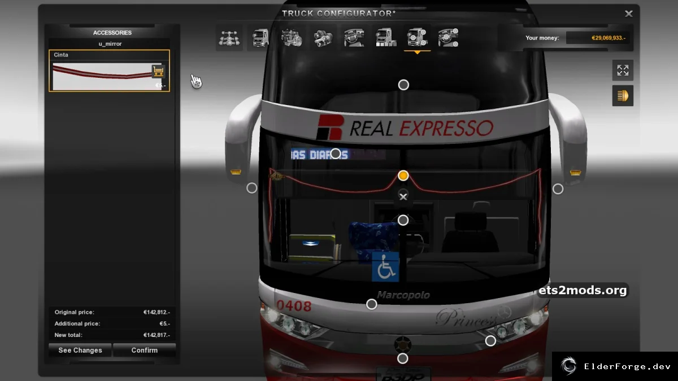678x381 pixels.
Task: Click the u_mirror category header
Action: (x=110, y=43)
